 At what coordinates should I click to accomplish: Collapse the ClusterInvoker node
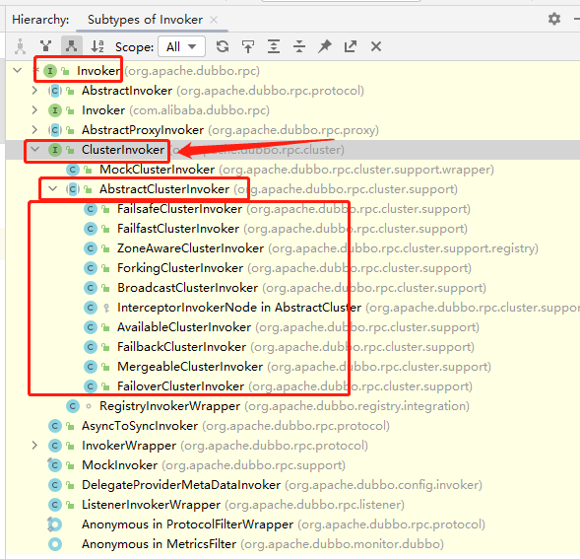[34, 150]
